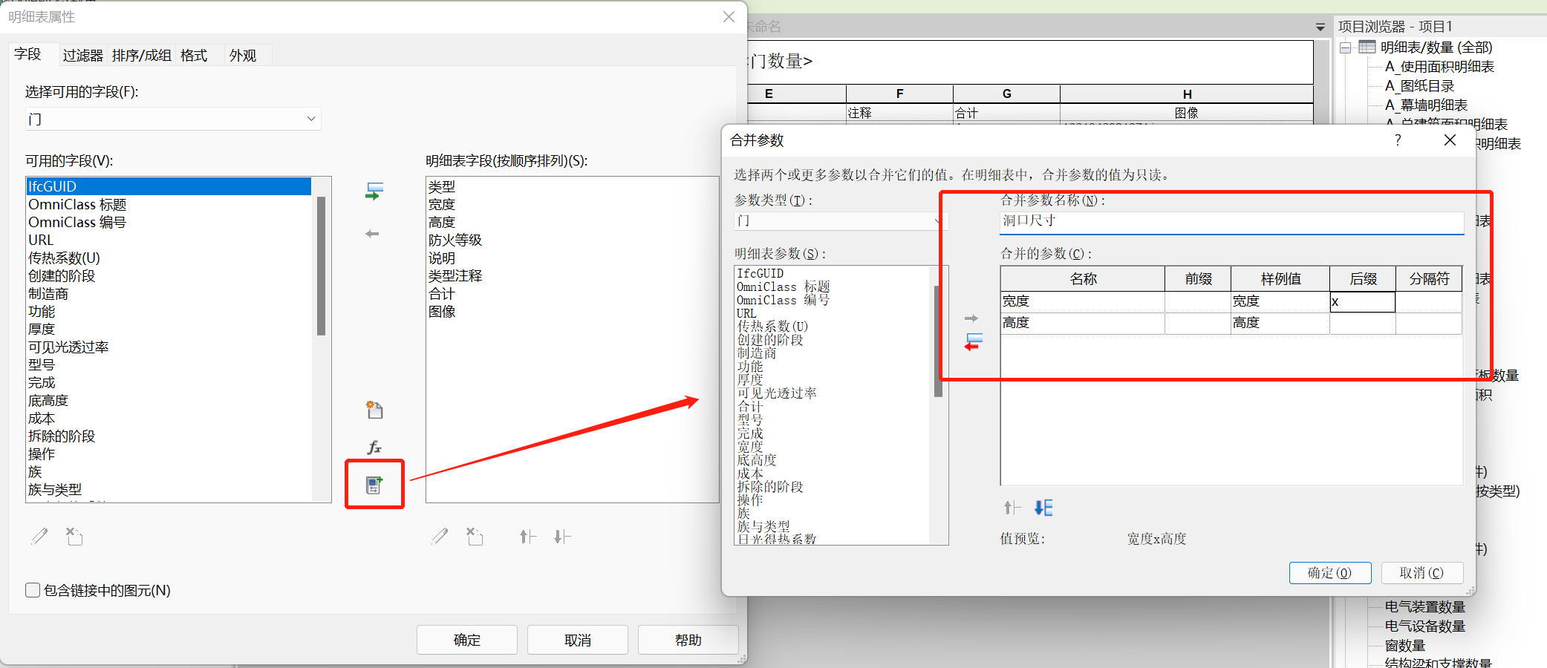This screenshot has width=1547, height=668.
Task: Open the 选择可用的字段 dropdown
Action: click(x=173, y=119)
